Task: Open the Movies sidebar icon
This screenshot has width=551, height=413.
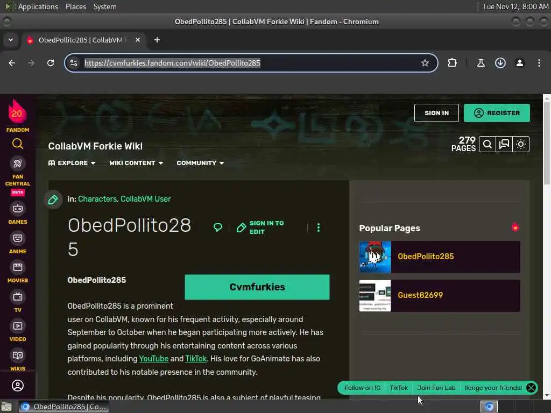Action: (18, 267)
